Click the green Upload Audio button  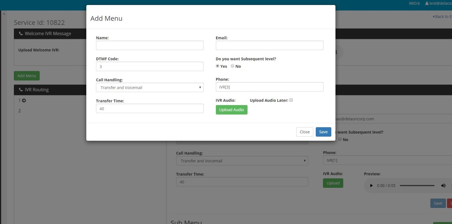click(232, 110)
